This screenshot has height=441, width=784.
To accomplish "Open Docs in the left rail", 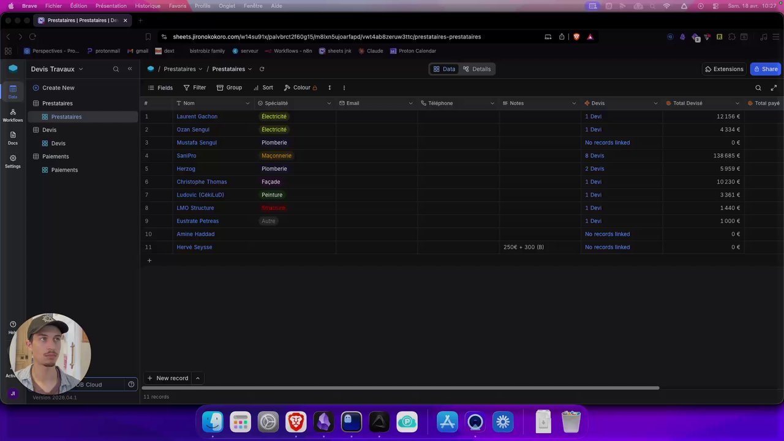I will 13,138.
